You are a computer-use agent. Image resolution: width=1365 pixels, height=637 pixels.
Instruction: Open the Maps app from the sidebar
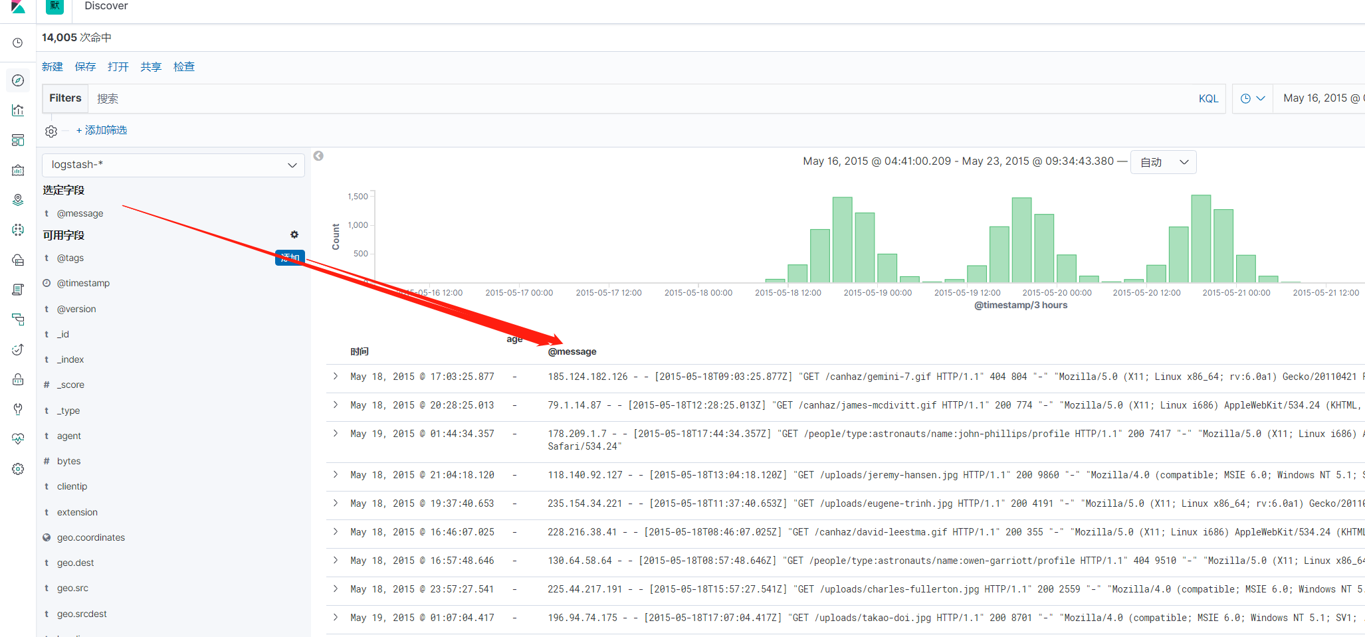pyautogui.click(x=18, y=199)
